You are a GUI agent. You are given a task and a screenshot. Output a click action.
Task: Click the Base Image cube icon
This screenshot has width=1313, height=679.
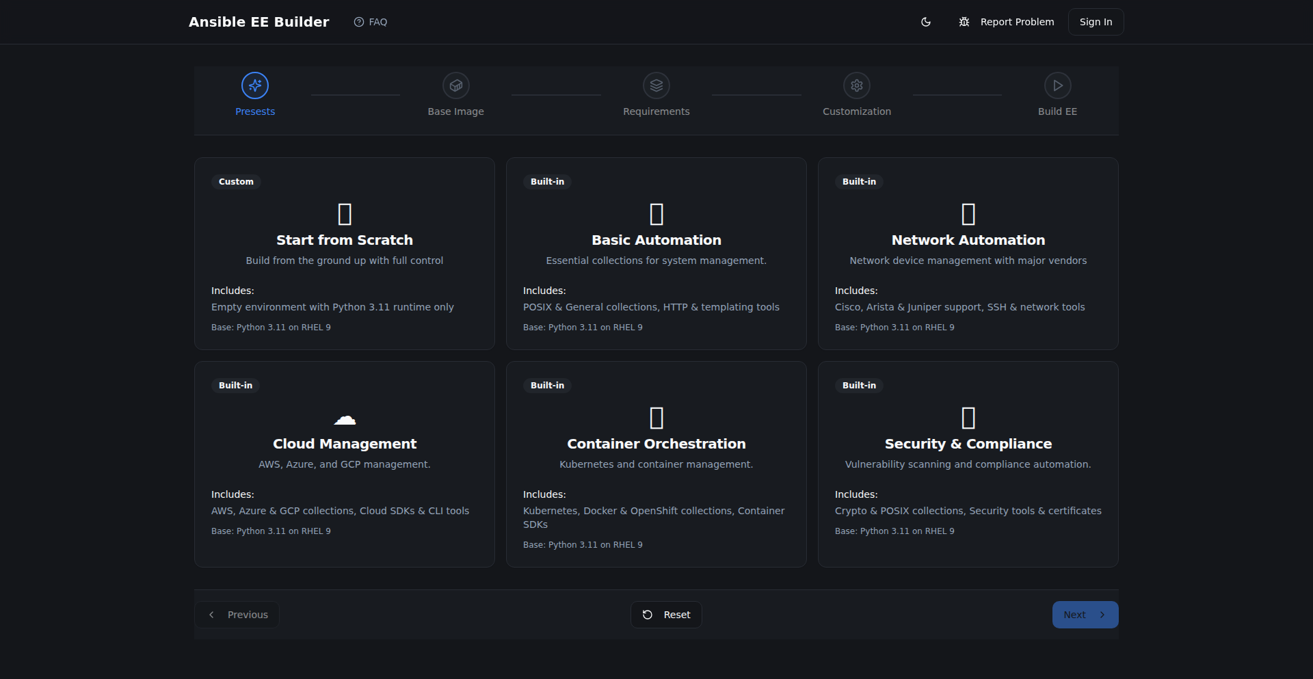(455, 85)
